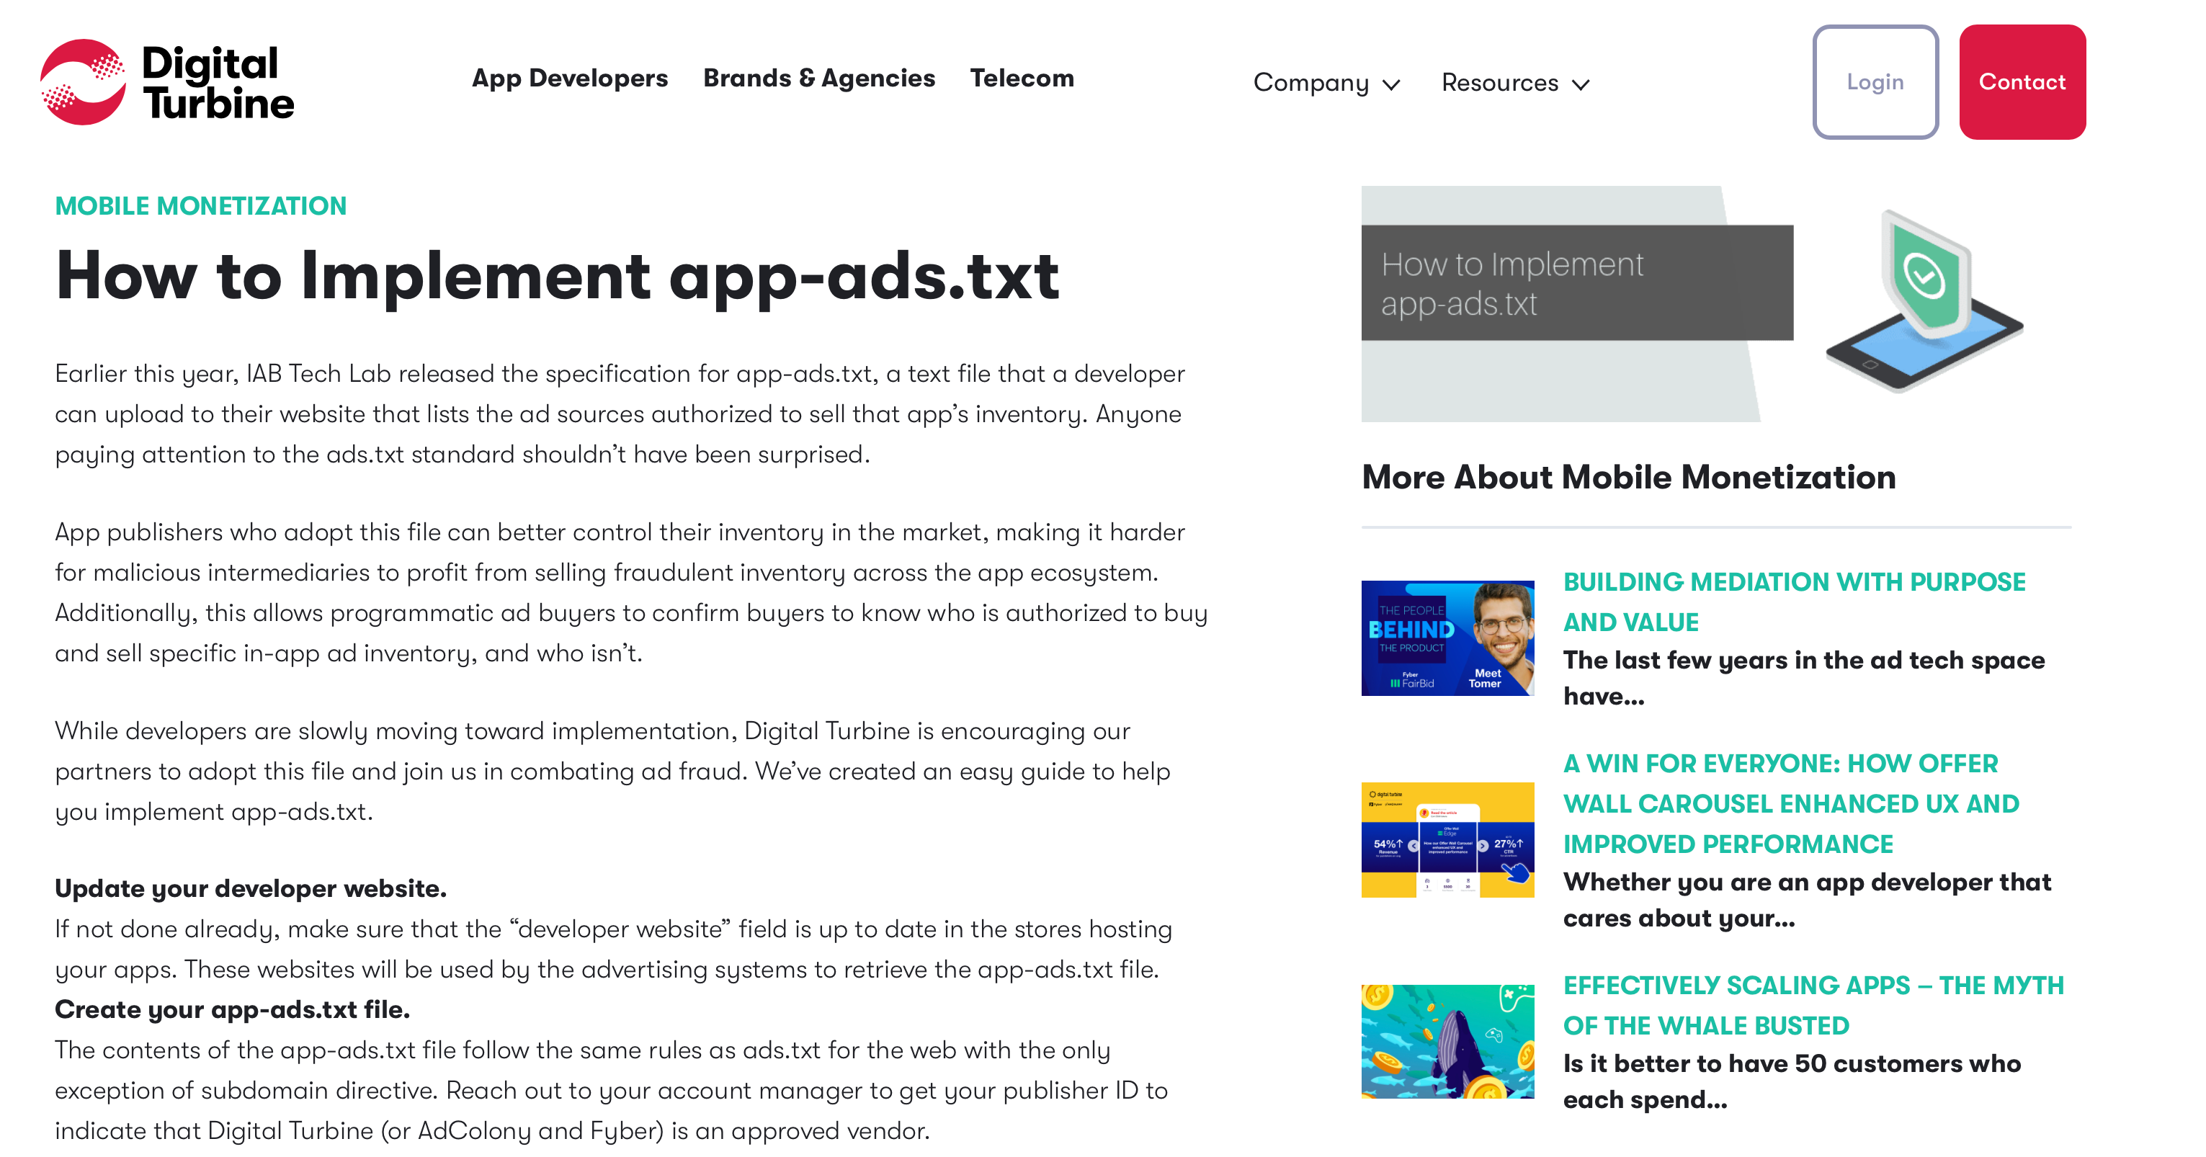Click the article title How to Implement app-ads.txt
The height and width of the screenshot is (1157, 2206).
click(557, 277)
